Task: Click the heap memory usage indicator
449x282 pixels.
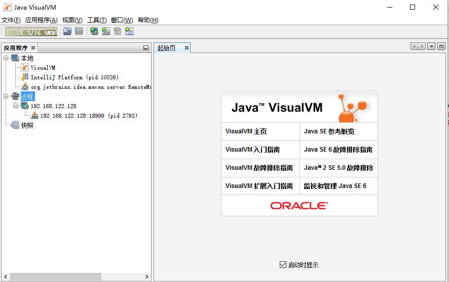Action: [x=31, y=32]
